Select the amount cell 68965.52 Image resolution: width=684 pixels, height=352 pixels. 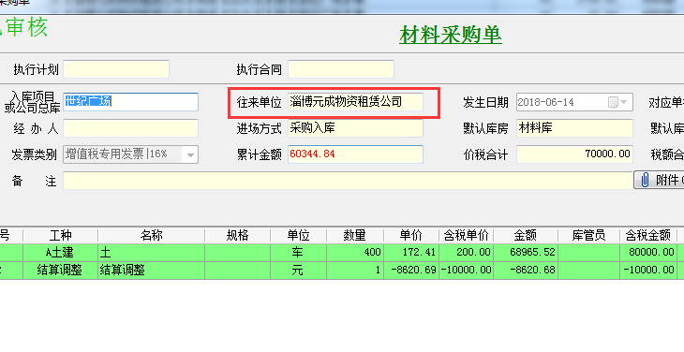[x=526, y=252]
